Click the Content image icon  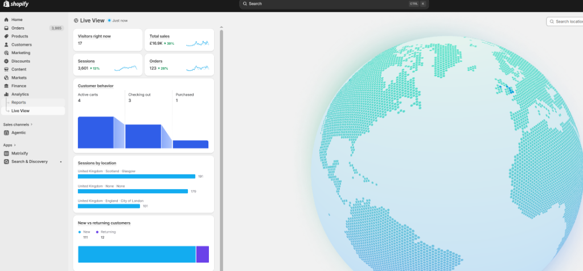[6, 69]
